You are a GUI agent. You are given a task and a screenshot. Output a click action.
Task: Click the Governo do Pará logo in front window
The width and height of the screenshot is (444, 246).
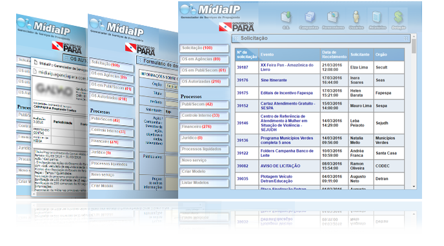point(236,26)
